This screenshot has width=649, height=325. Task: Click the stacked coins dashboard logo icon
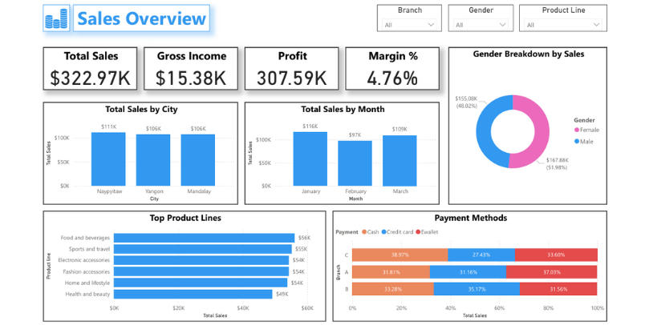click(x=57, y=19)
